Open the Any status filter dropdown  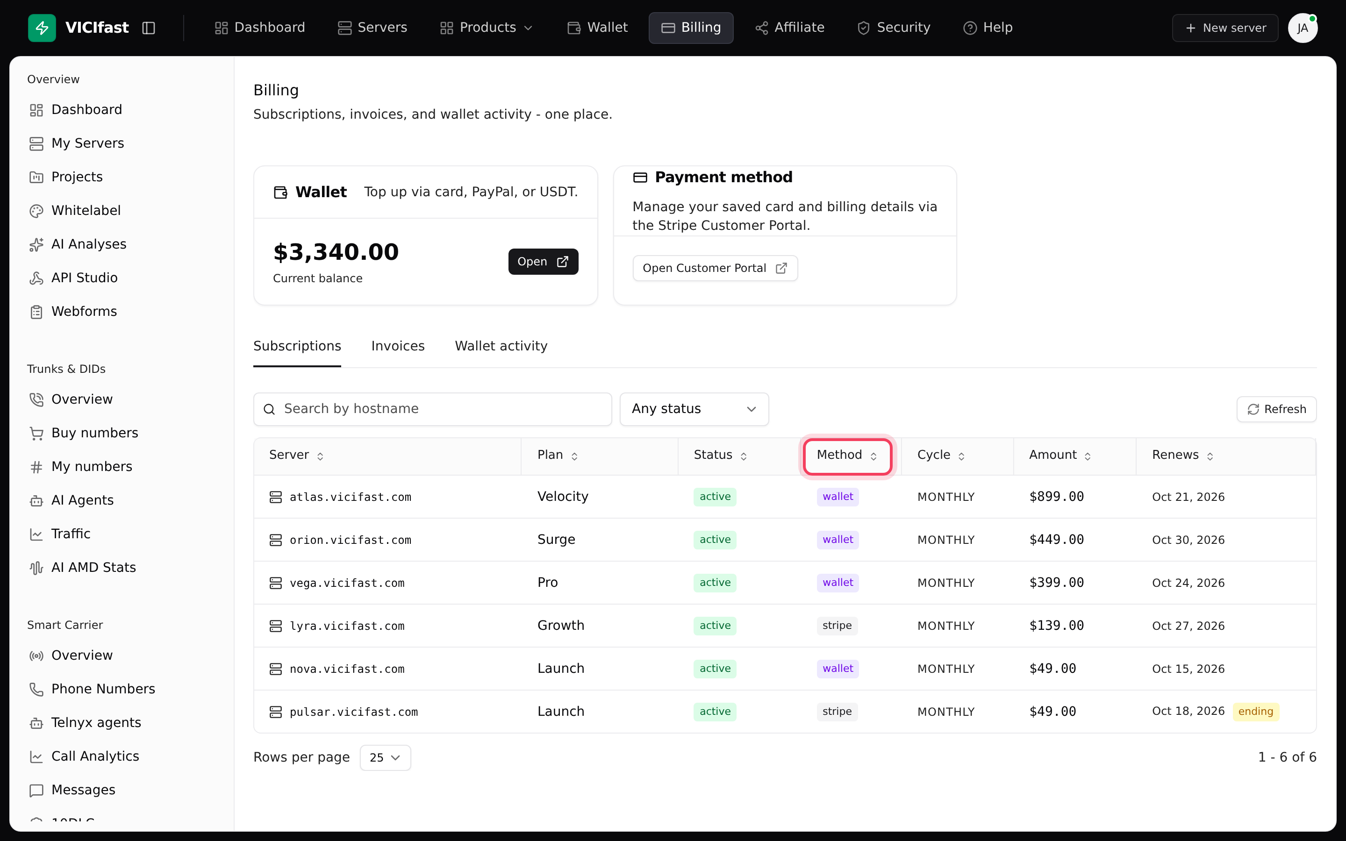pos(694,409)
